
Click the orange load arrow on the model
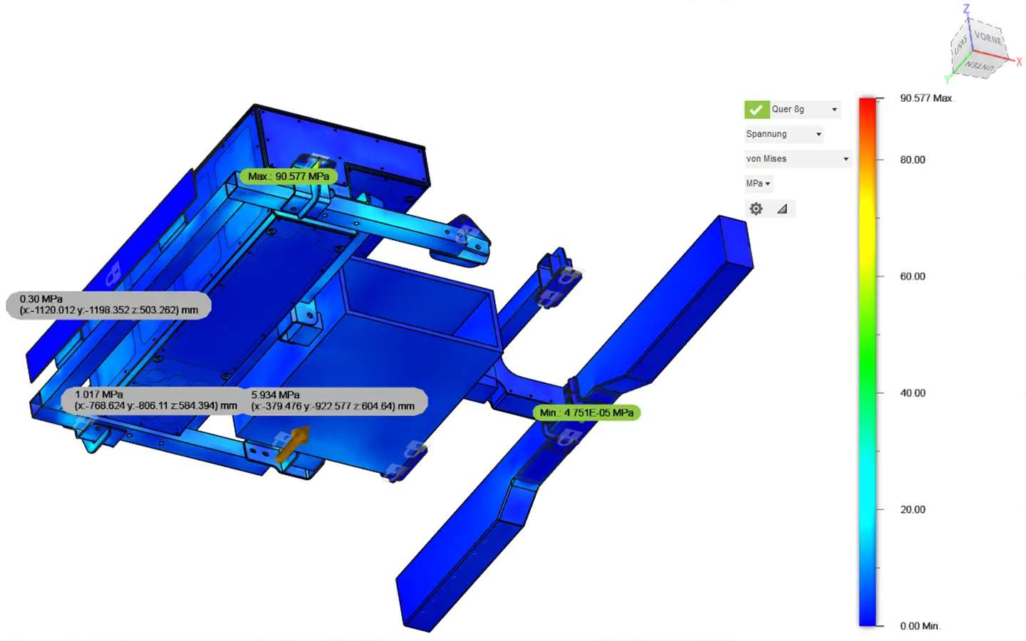click(293, 443)
